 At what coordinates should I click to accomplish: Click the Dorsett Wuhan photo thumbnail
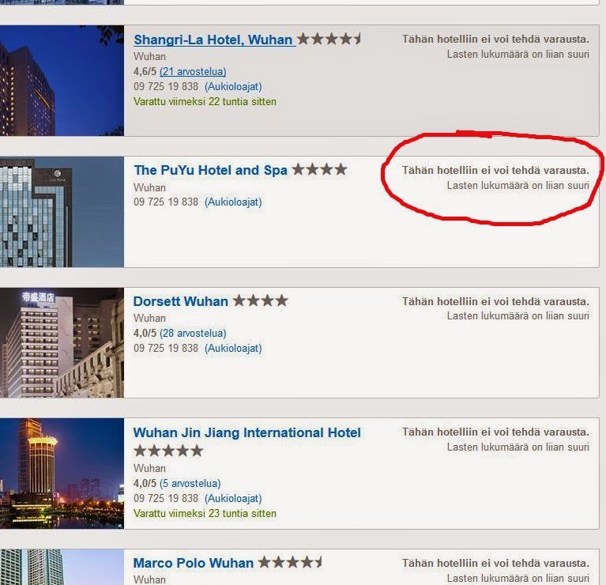[x=62, y=342]
